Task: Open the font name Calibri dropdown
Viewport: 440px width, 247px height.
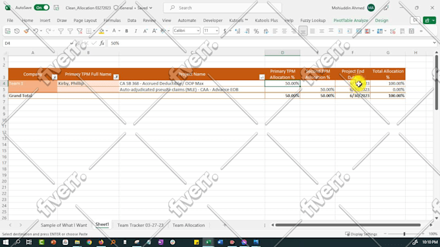Action: coord(198,30)
